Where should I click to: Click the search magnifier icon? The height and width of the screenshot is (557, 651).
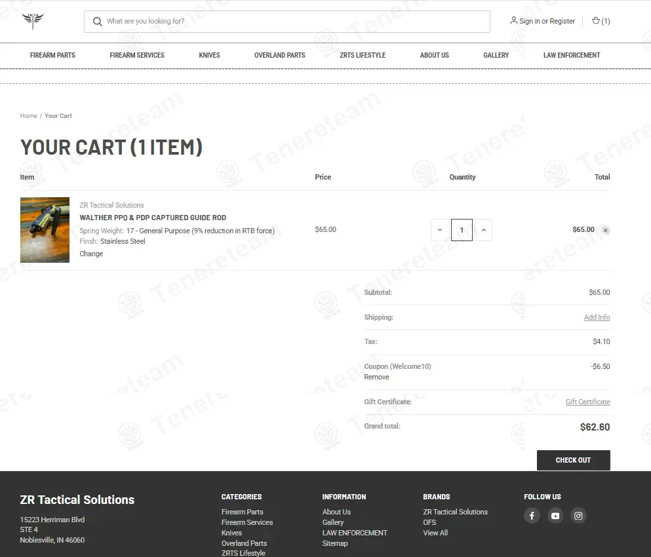[x=98, y=22]
